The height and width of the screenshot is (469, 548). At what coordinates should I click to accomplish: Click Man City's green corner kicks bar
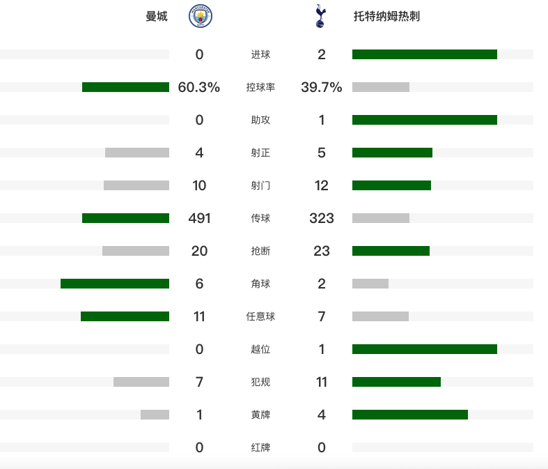tap(115, 284)
